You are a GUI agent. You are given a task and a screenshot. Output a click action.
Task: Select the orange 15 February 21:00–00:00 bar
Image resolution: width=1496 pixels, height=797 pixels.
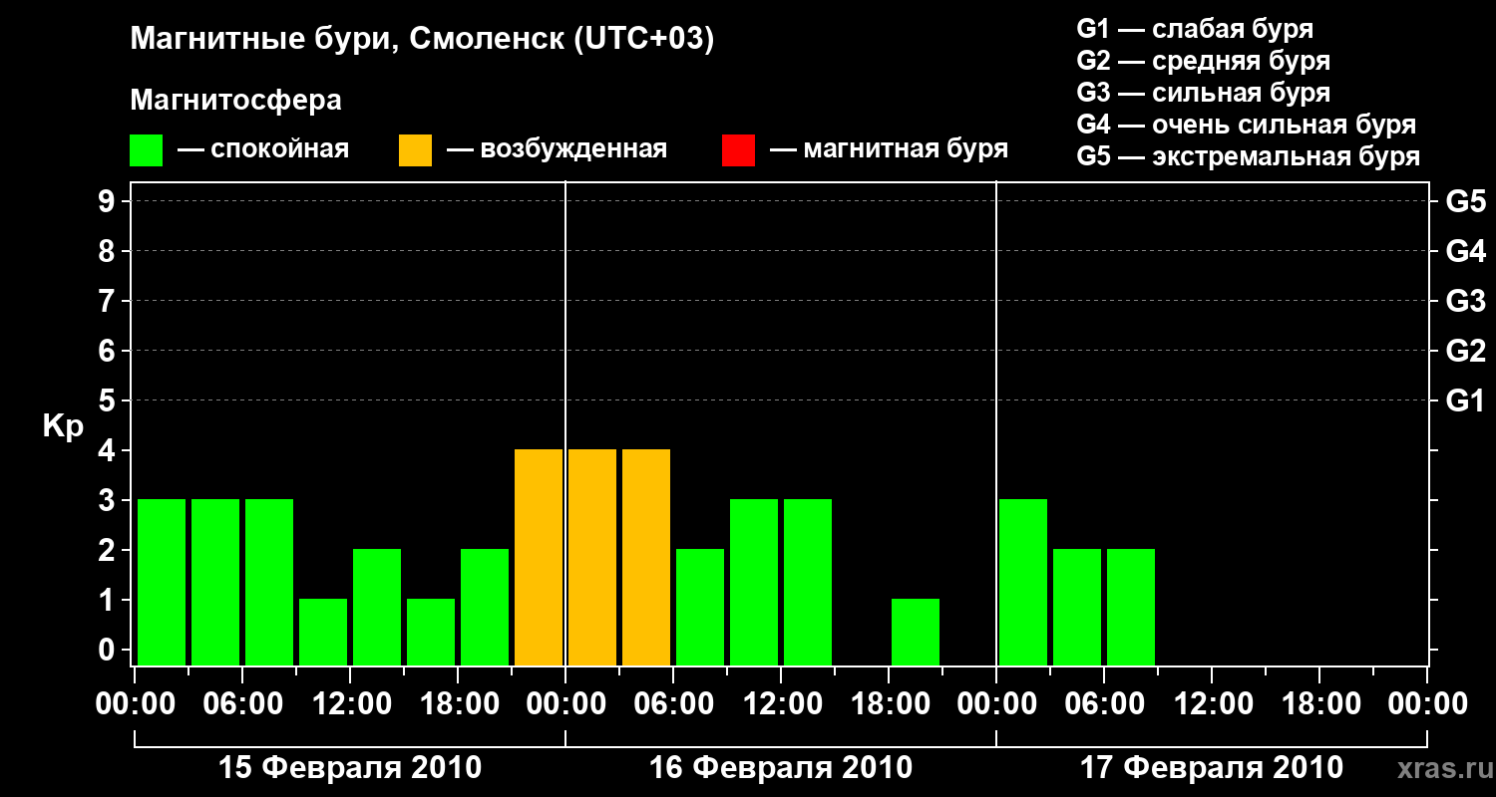[539, 557]
